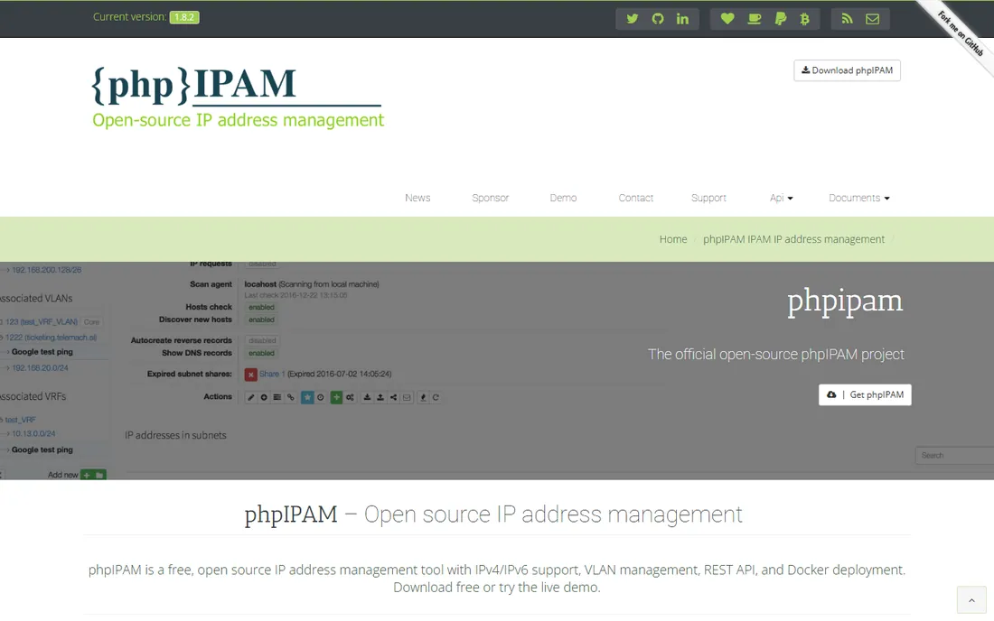Click the Bitcoin donate icon
Screen dimensions: 994x621
tap(804, 18)
